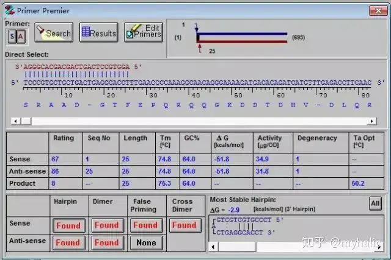Show Sense primer Dimer results
Screen dimensions: 391x260
(x=107, y=225)
